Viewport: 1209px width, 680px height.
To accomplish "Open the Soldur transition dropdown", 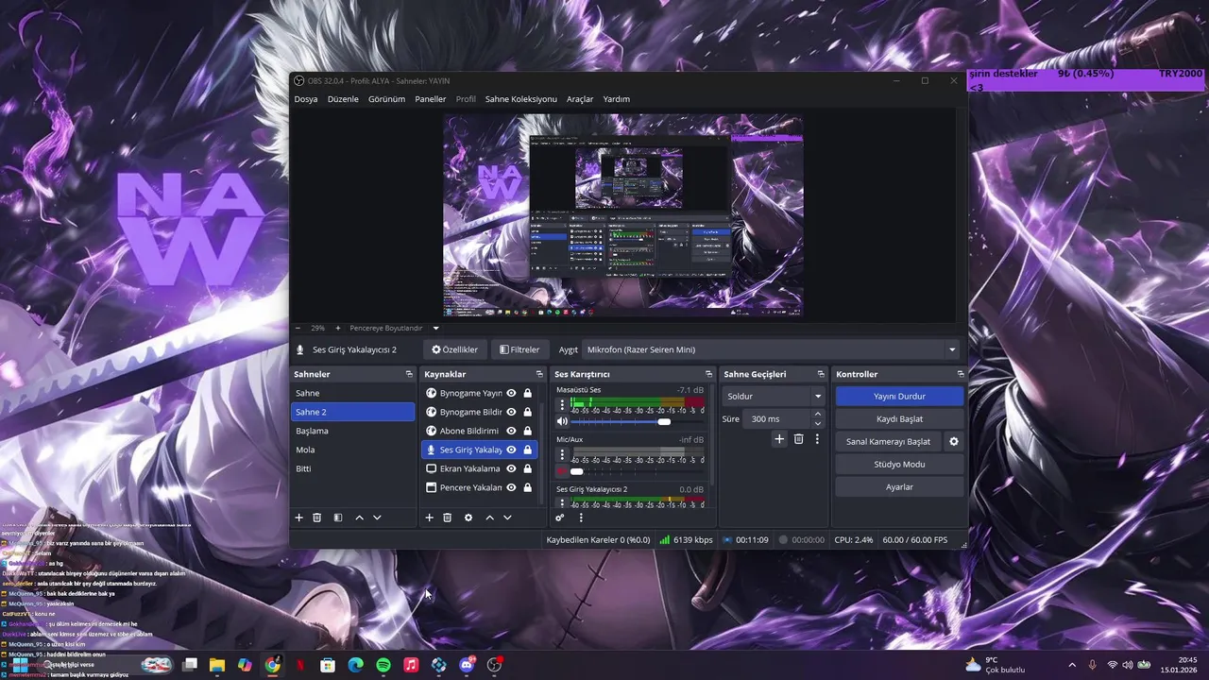I will [775, 397].
